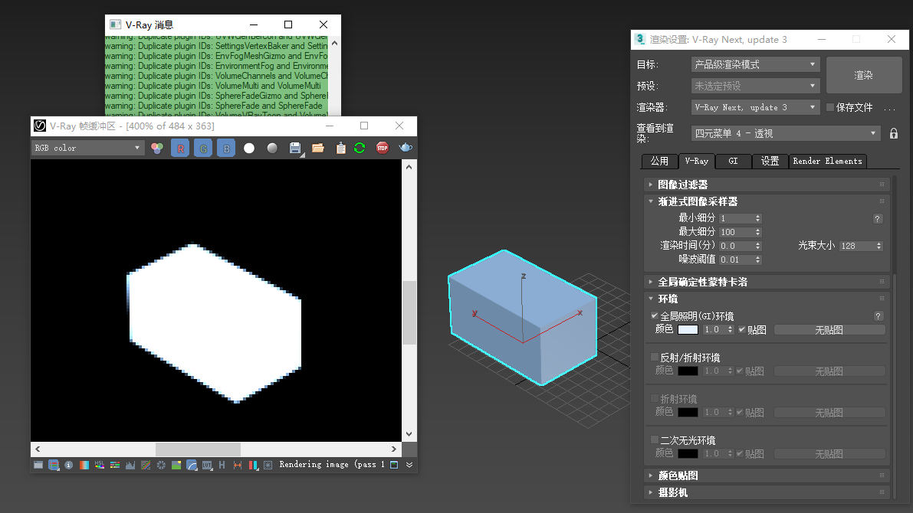
Task: Toggle the HSL correction icon
Action: (x=100, y=465)
